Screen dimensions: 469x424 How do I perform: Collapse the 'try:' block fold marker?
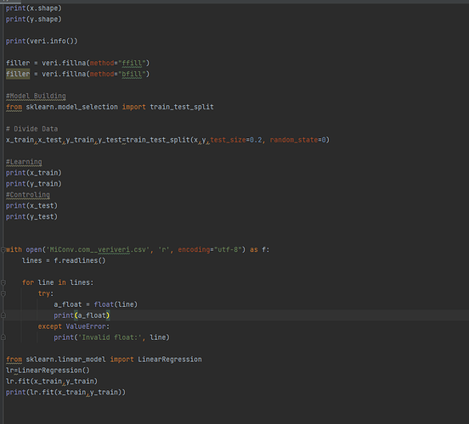[x=3, y=293]
